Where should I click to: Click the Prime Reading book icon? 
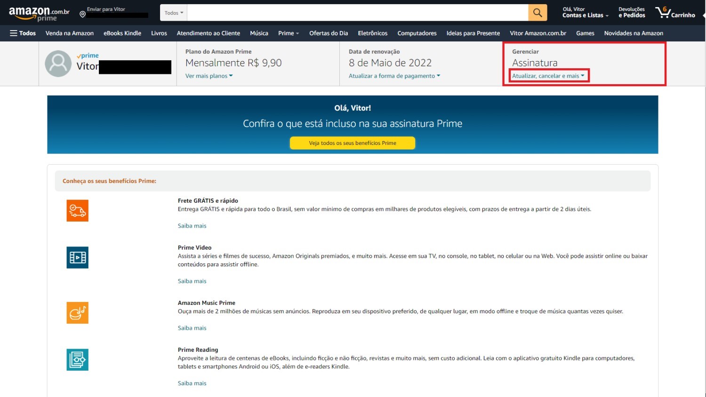[78, 360]
